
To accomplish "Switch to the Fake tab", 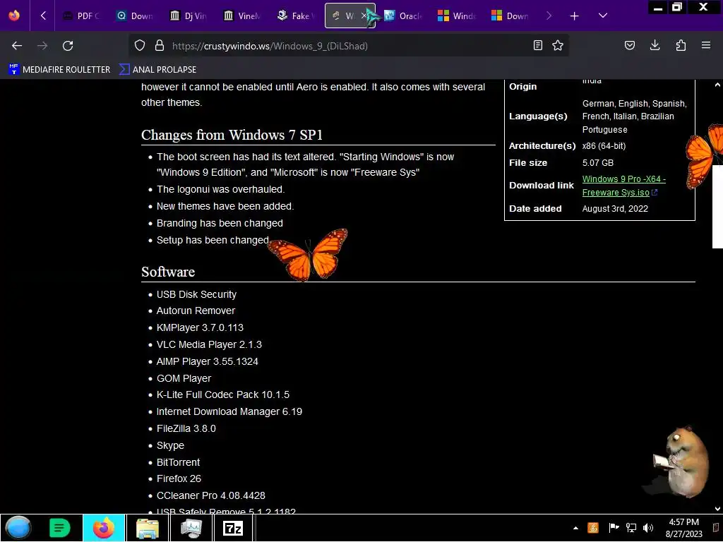I will (x=296, y=16).
